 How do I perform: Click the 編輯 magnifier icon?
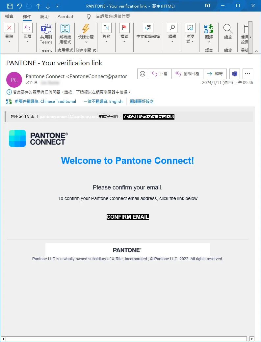(x=172, y=28)
